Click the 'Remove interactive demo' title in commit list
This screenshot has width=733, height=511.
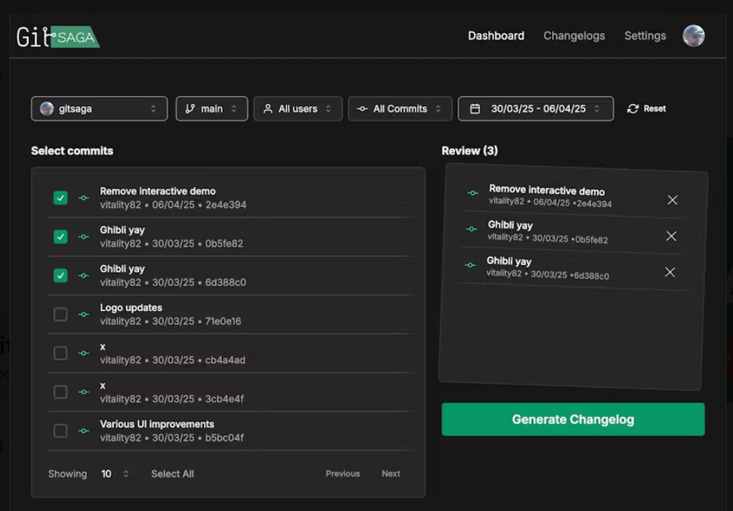point(157,191)
